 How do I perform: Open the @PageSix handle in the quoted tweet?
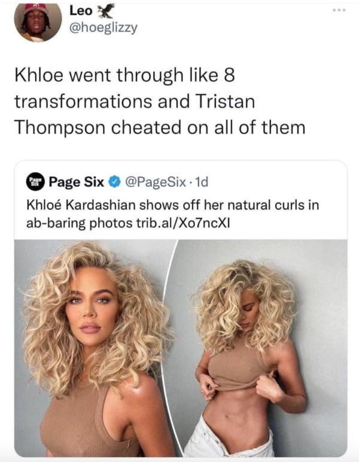tap(156, 182)
